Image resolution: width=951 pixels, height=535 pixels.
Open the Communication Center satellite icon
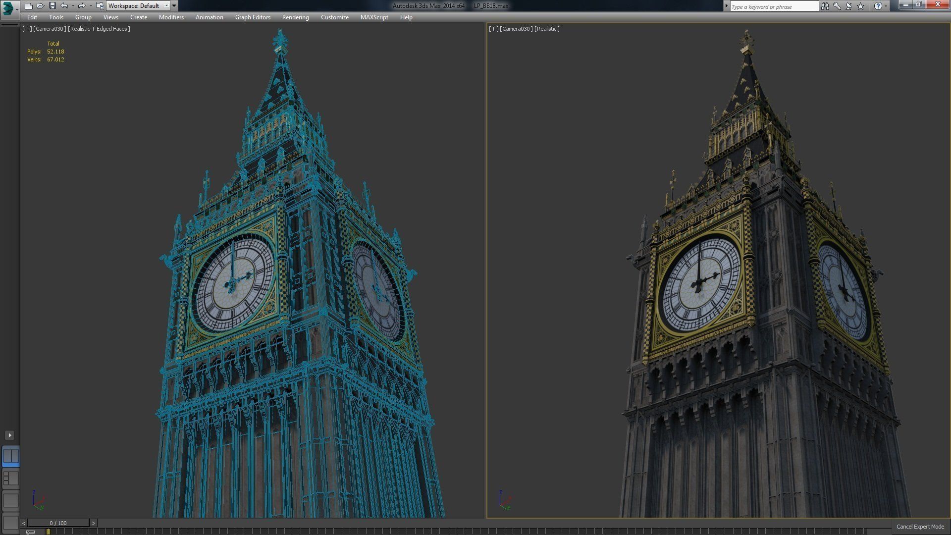(848, 6)
